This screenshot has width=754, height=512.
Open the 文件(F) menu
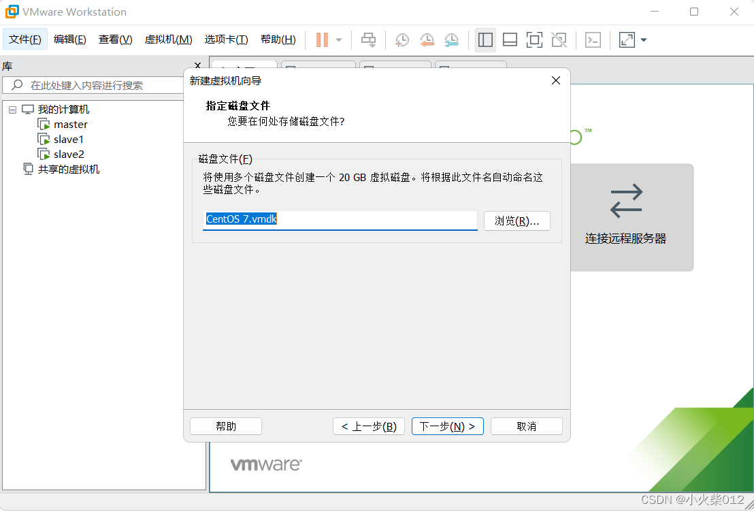tap(25, 39)
